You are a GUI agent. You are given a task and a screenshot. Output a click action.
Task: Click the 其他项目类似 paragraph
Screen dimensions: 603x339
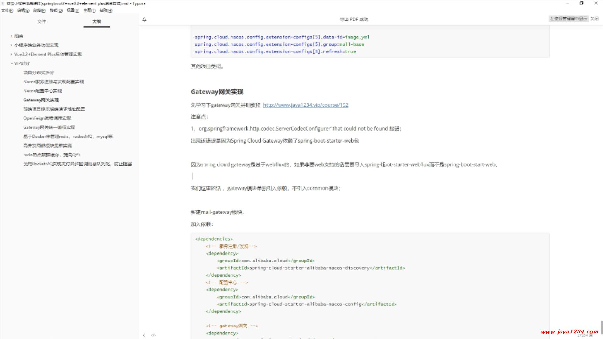click(207, 67)
